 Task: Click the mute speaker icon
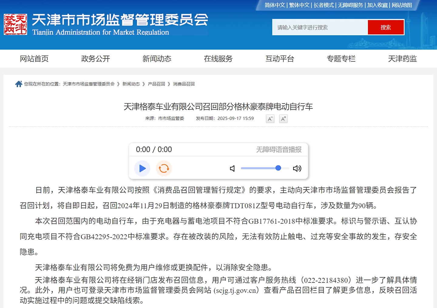click(x=232, y=169)
